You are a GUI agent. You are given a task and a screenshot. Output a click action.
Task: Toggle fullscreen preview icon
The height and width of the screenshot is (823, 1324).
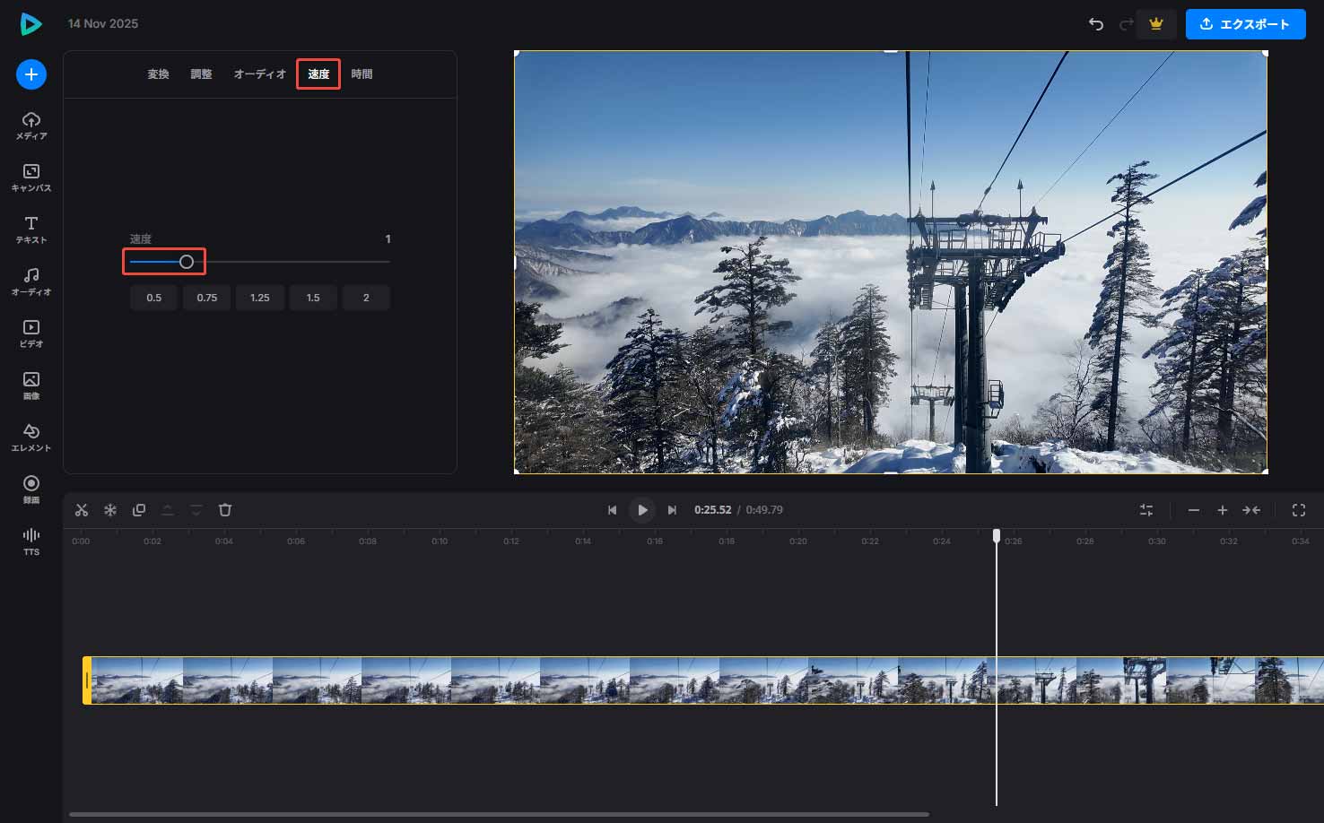pos(1298,510)
